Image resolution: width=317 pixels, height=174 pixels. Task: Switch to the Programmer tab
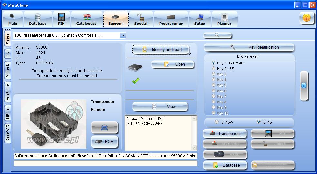point(171,19)
